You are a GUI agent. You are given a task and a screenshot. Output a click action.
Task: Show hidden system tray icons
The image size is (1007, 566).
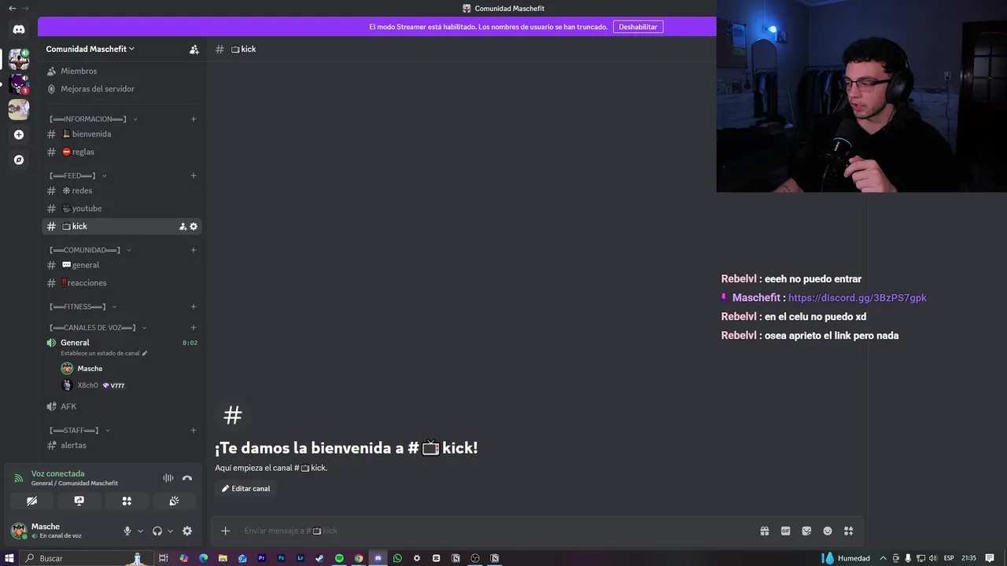tap(883, 558)
